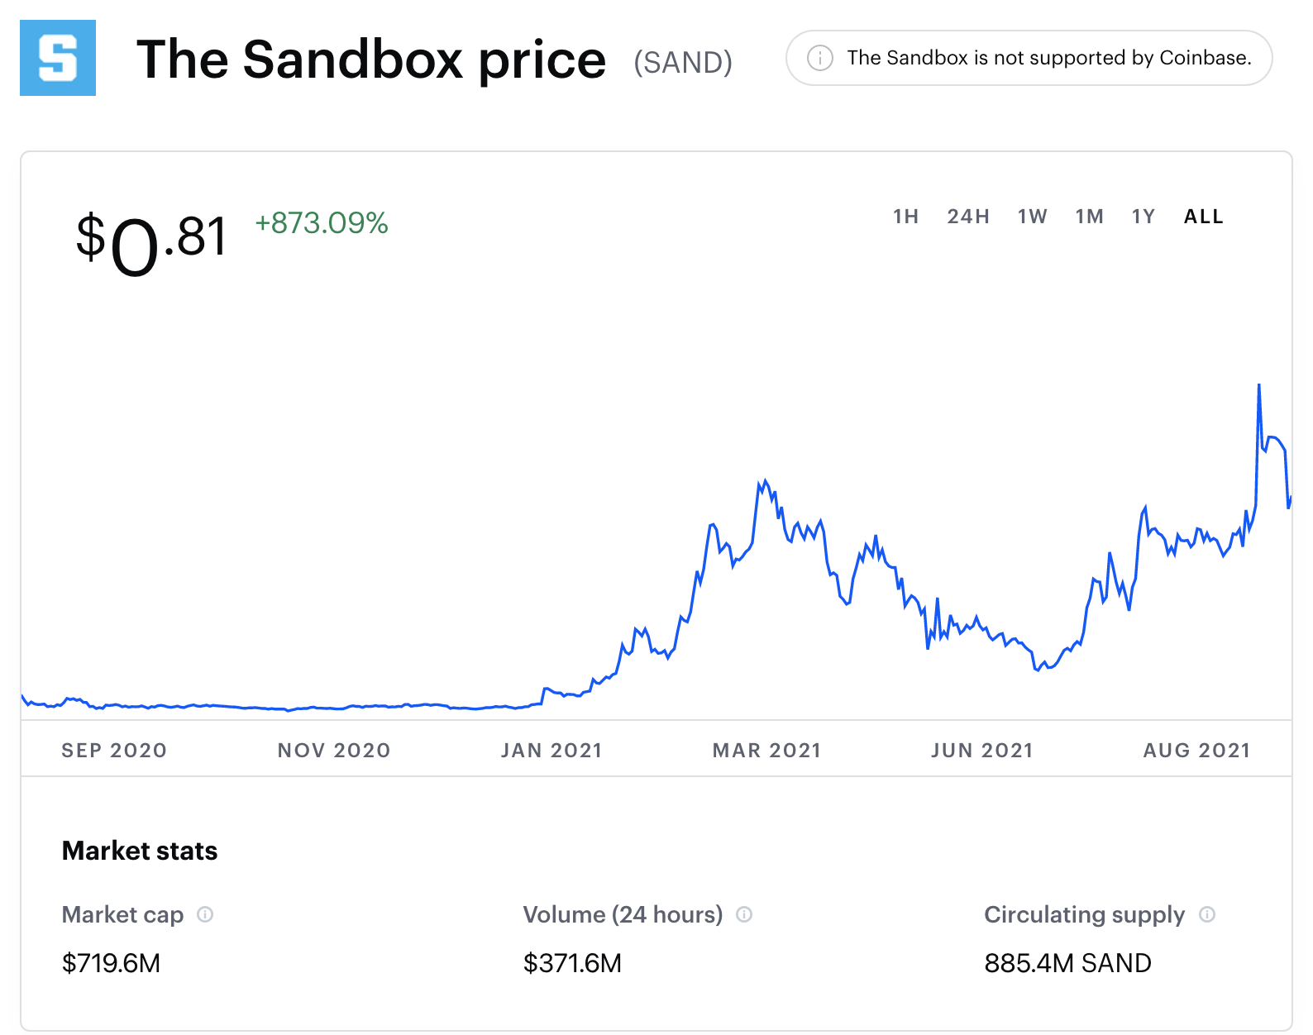
Task: Click the 'not supported by Coinbase' notice
Action: (1048, 58)
